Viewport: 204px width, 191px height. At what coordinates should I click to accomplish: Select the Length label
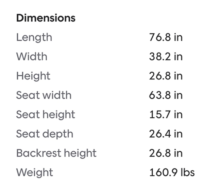pyautogui.click(x=34, y=37)
